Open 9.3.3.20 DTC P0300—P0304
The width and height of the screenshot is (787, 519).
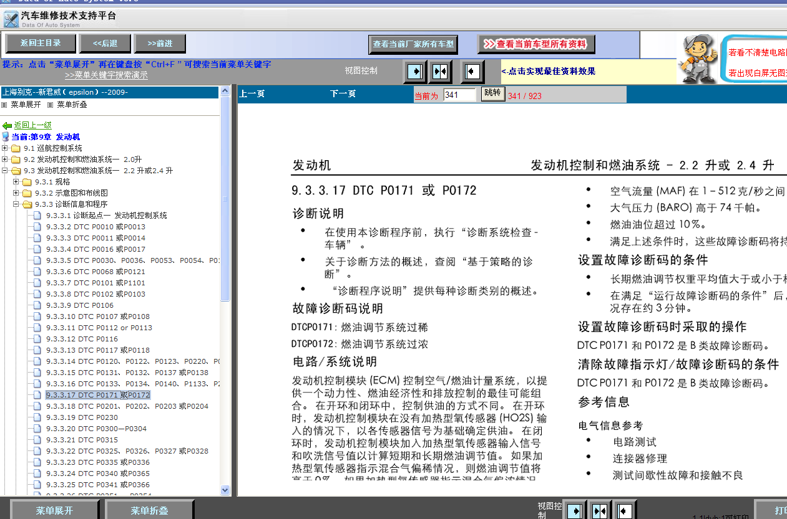pos(97,429)
